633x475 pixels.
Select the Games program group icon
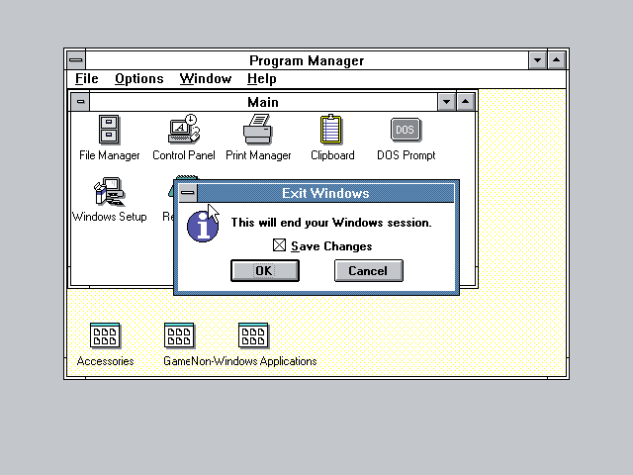179,335
